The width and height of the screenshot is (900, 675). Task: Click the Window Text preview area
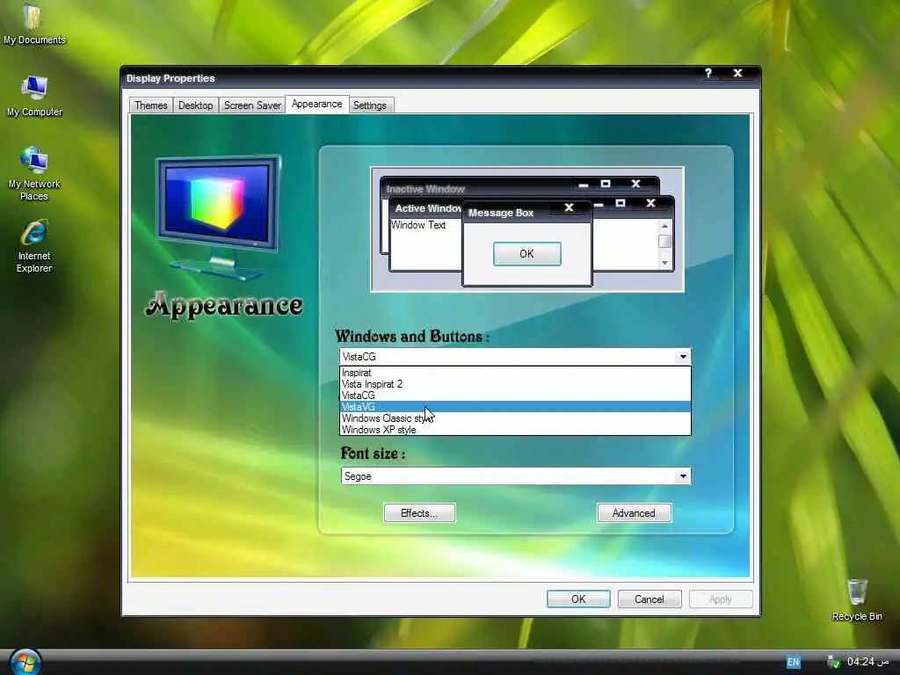(418, 225)
